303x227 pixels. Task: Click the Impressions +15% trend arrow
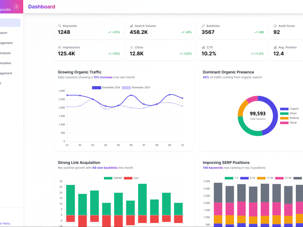pos(110,54)
